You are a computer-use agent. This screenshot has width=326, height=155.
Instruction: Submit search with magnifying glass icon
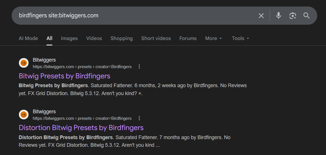[306, 16]
